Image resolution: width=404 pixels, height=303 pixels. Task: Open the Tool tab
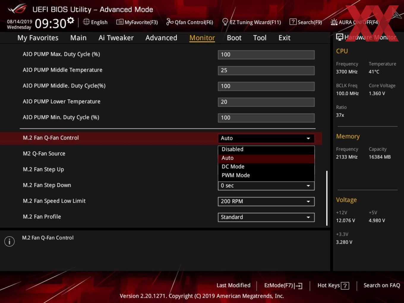[x=260, y=38]
